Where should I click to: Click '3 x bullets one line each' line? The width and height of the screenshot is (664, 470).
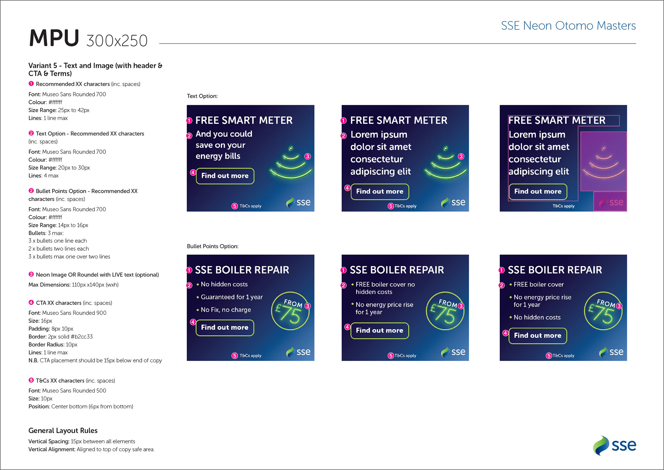point(58,241)
